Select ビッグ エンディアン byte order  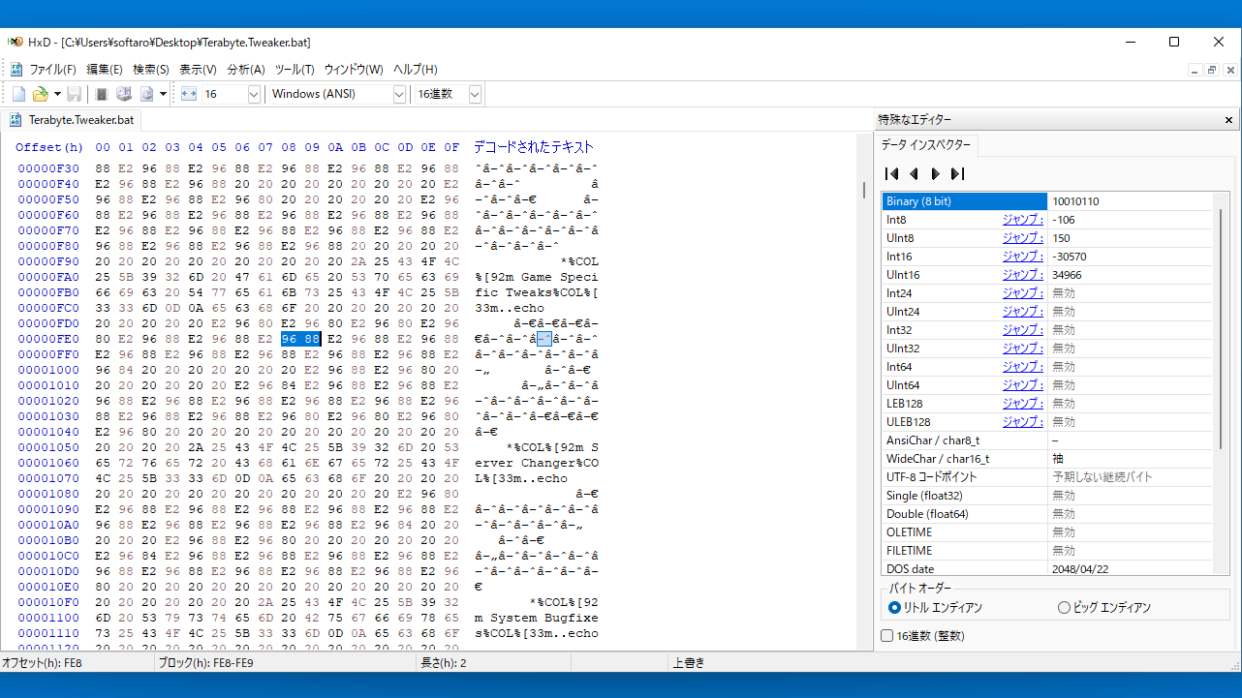coord(1104,607)
